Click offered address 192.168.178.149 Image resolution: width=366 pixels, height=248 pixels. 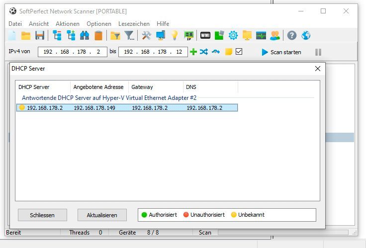[x=94, y=108]
